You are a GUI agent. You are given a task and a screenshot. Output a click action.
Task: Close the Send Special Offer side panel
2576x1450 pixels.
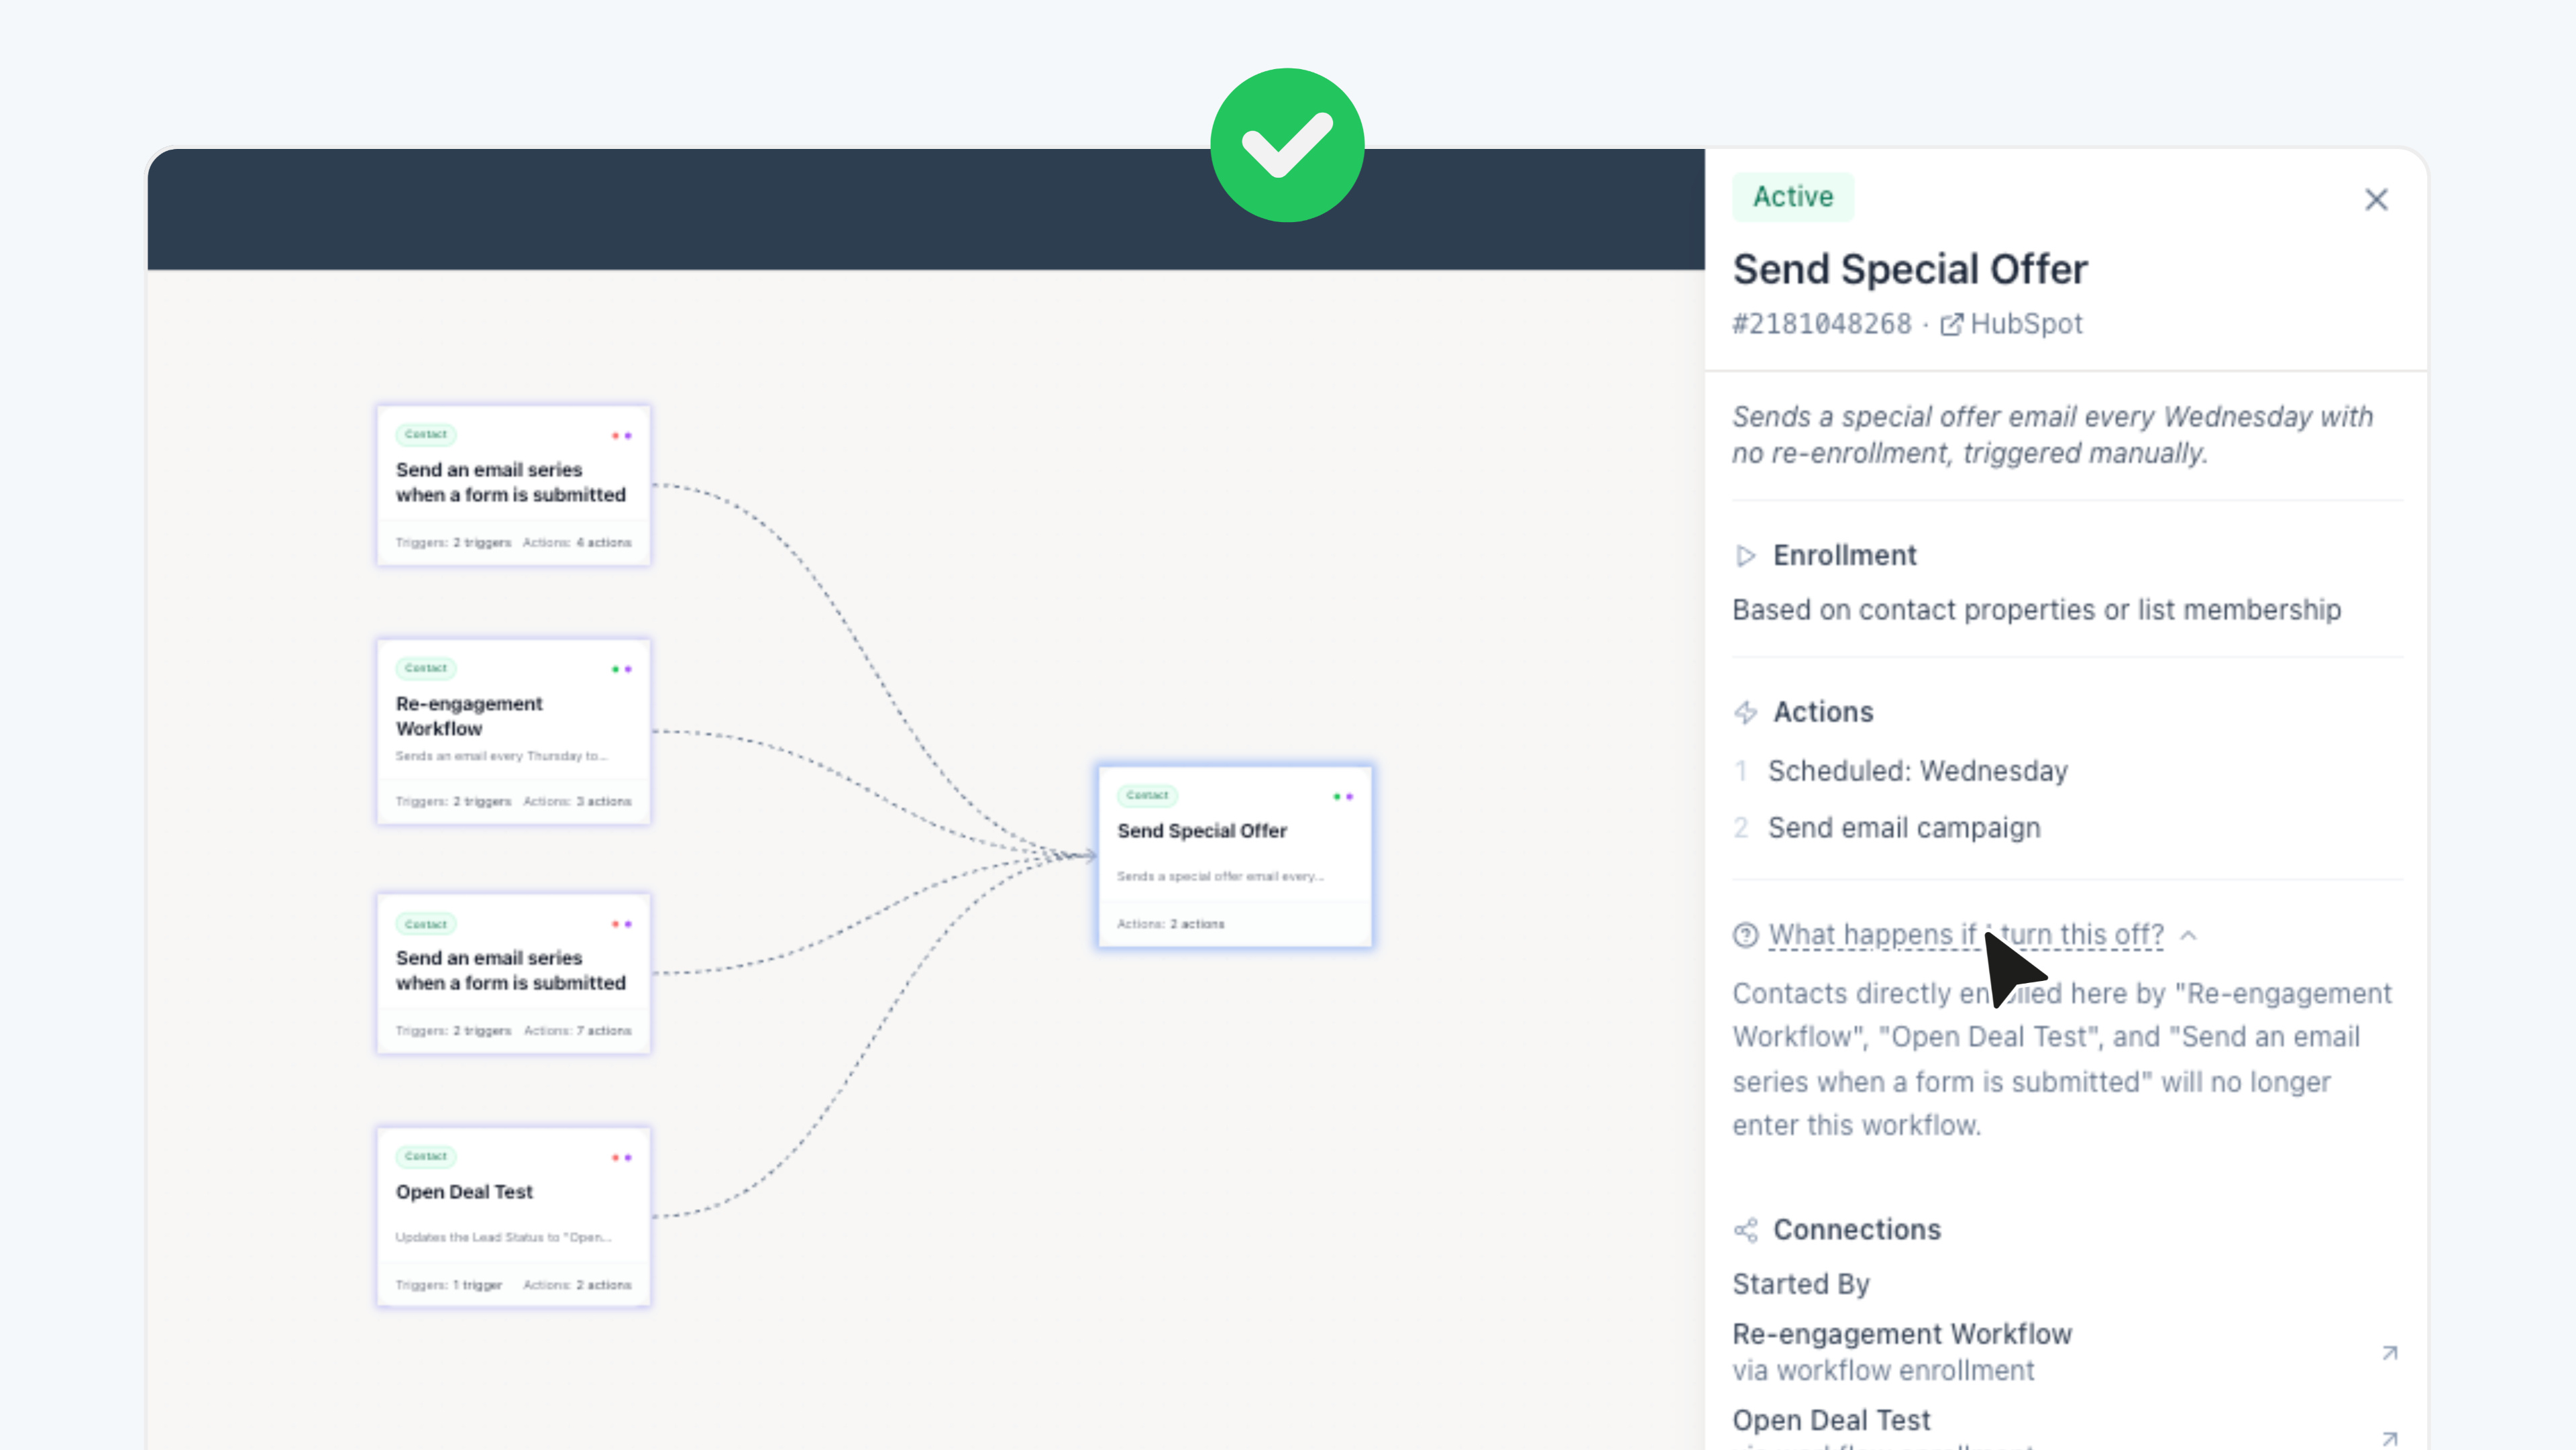2376,200
